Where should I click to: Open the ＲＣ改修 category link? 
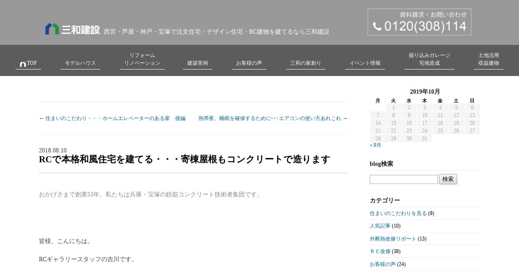pyautogui.click(x=380, y=251)
